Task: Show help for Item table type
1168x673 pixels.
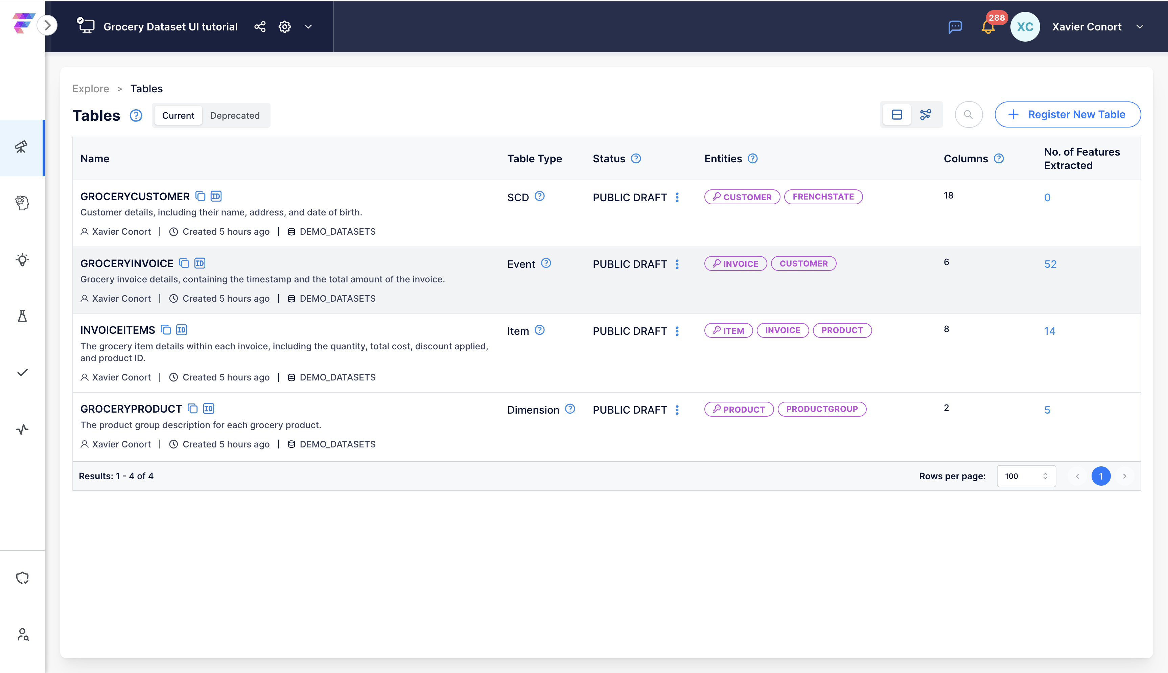Action: [x=539, y=330]
